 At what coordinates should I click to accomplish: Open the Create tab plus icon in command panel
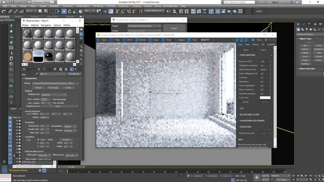click(x=298, y=24)
